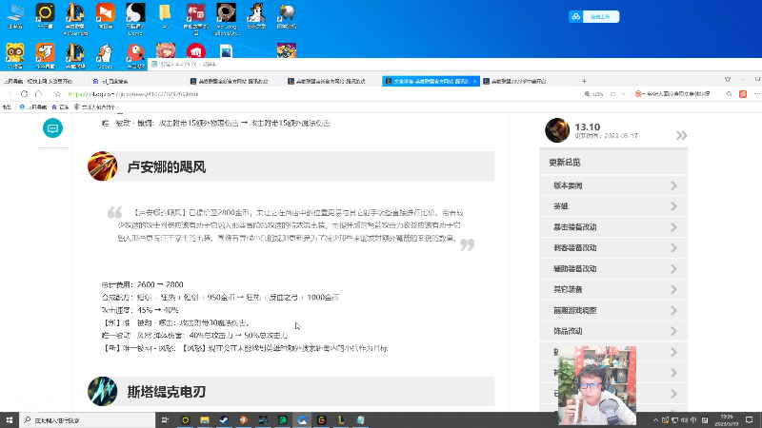Open the cowboy horse game desktop icon
The width and height of the screenshot is (762, 428).
[256, 16]
